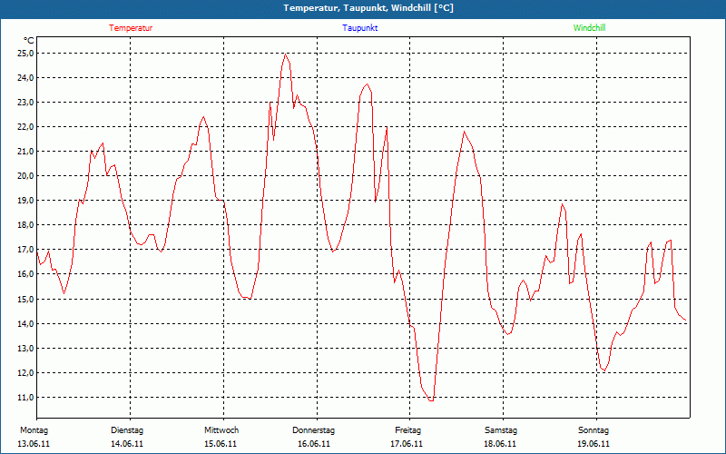Screen dimensions: 726x454
Task: Click the 17,0 y-axis value
Action: pos(25,250)
